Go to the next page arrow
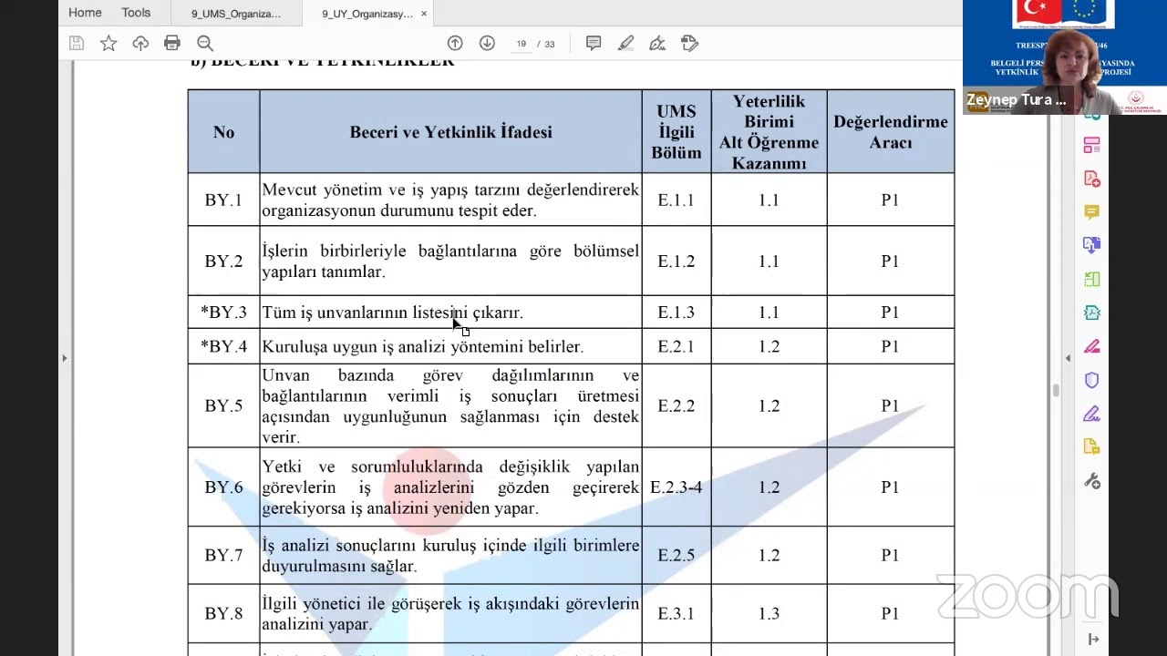 tap(487, 43)
